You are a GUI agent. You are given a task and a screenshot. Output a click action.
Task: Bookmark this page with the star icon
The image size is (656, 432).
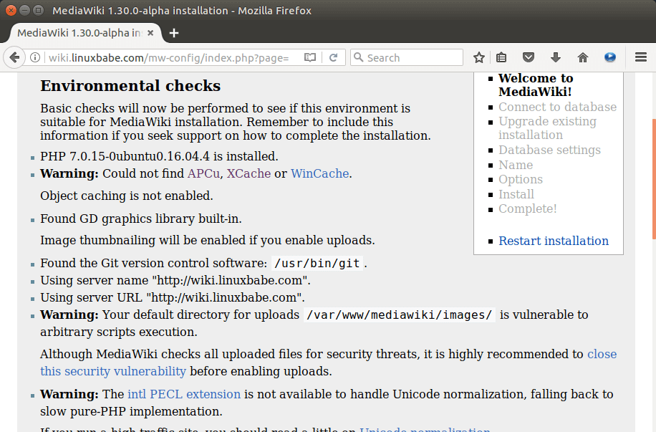pyautogui.click(x=479, y=57)
